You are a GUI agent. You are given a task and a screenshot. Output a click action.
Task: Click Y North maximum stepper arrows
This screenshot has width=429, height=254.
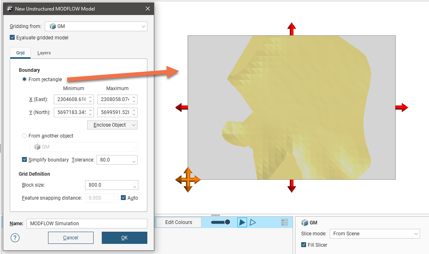(x=134, y=112)
